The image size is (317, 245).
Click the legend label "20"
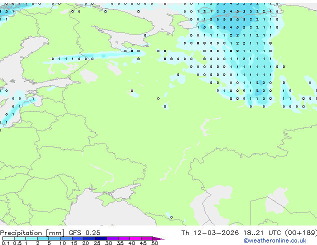pyautogui.click(x=85, y=243)
